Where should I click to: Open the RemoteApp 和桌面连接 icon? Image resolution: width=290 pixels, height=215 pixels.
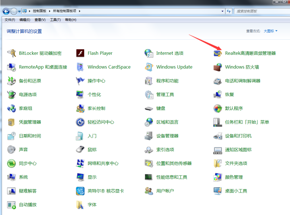(12, 67)
